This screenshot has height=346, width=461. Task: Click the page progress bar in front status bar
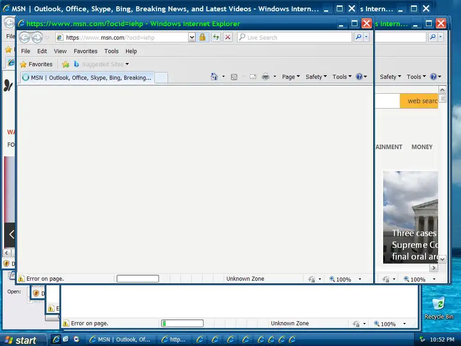point(138,278)
